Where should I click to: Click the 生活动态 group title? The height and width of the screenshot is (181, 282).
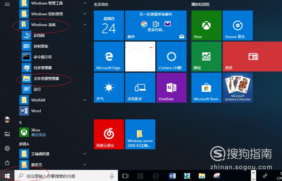click(x=101, y=4)
